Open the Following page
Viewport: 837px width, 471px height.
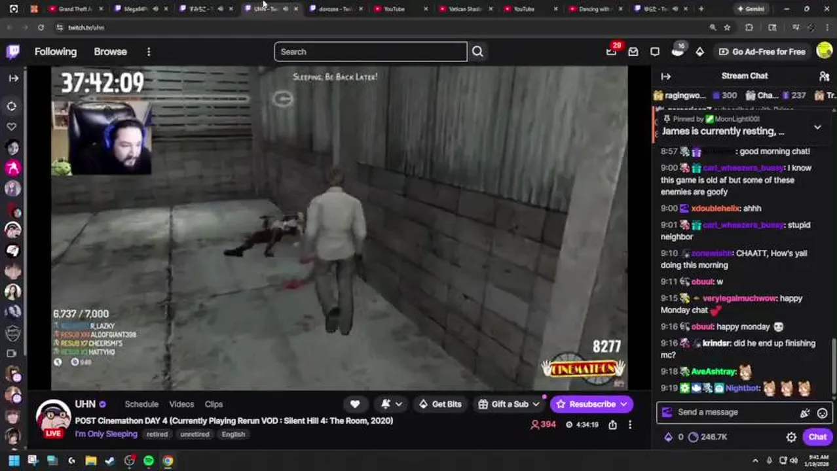pos(56,52)
